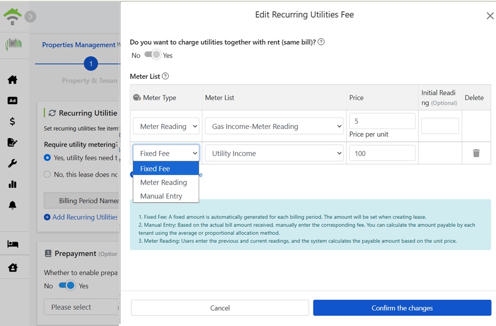Click the Prepayment section icon
This screenshot has height=326, width=496.
click(48, 253)
